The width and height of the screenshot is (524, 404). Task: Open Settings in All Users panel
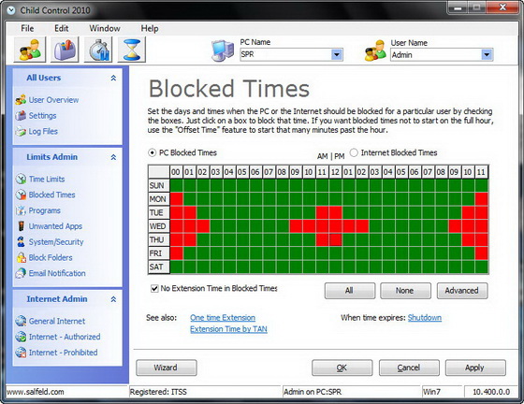(x=42, y=116)
